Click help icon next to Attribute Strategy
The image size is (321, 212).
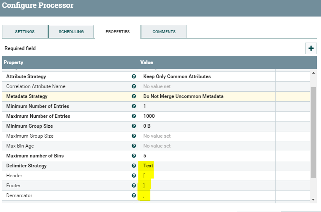(134, 76)
